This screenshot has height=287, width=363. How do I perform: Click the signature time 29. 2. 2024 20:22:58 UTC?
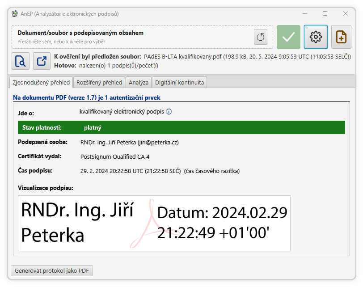tap(112, 171)
